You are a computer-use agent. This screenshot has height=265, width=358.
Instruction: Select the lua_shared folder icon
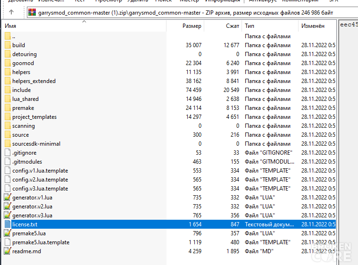point(8,99)
